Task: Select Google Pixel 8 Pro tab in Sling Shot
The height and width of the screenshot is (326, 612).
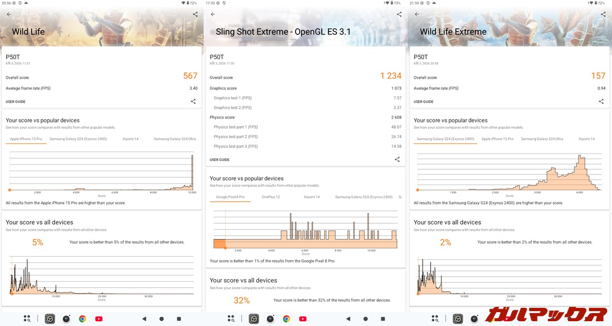Action: tap(230, 197)
